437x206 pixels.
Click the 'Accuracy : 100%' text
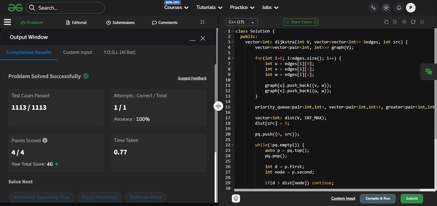(132, 119)
